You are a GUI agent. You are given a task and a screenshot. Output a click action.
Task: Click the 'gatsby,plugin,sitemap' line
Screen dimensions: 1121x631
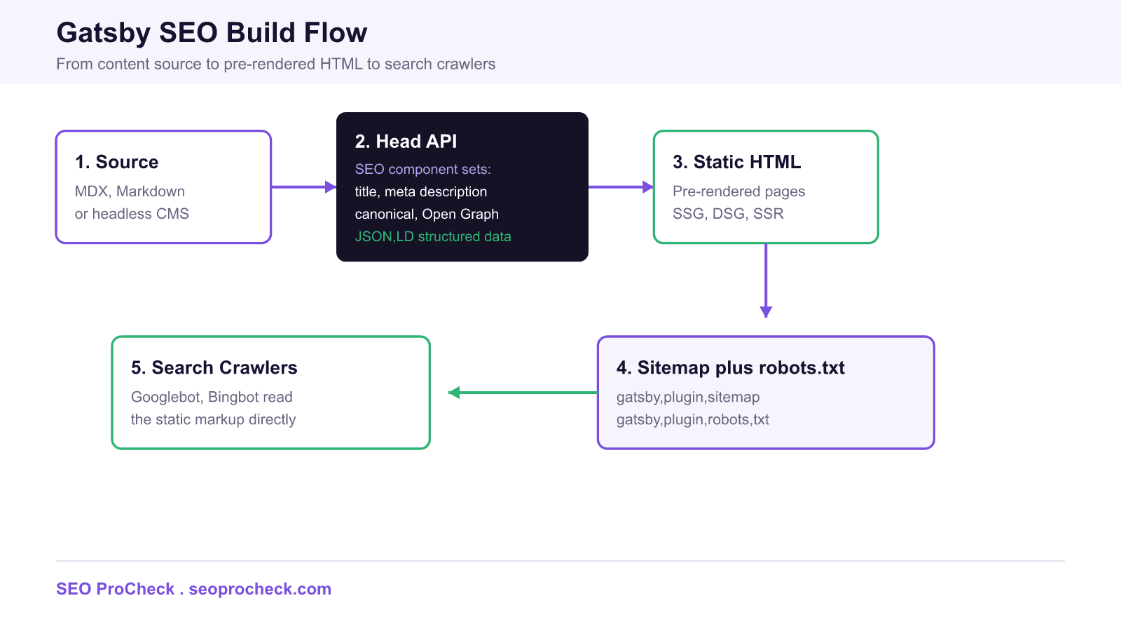(688, 398)
